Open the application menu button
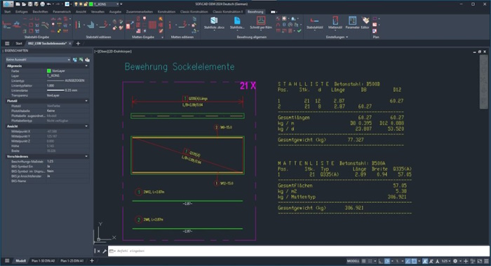The height and width of the screenshot is (266, 491). (x=8, y=3)
